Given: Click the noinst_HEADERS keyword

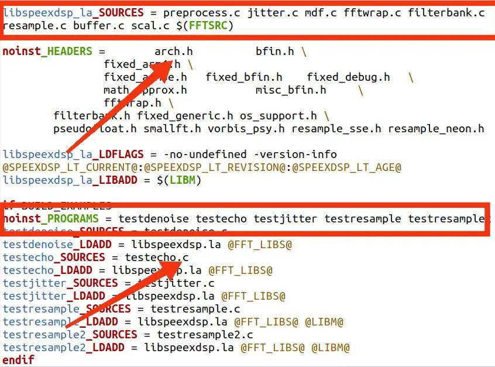Looking at the screenshot, I should (x=47, y=52).
